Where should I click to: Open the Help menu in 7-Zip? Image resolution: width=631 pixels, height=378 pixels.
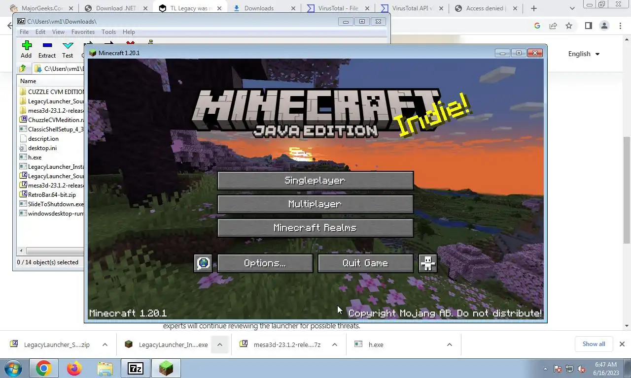[129, 32]
